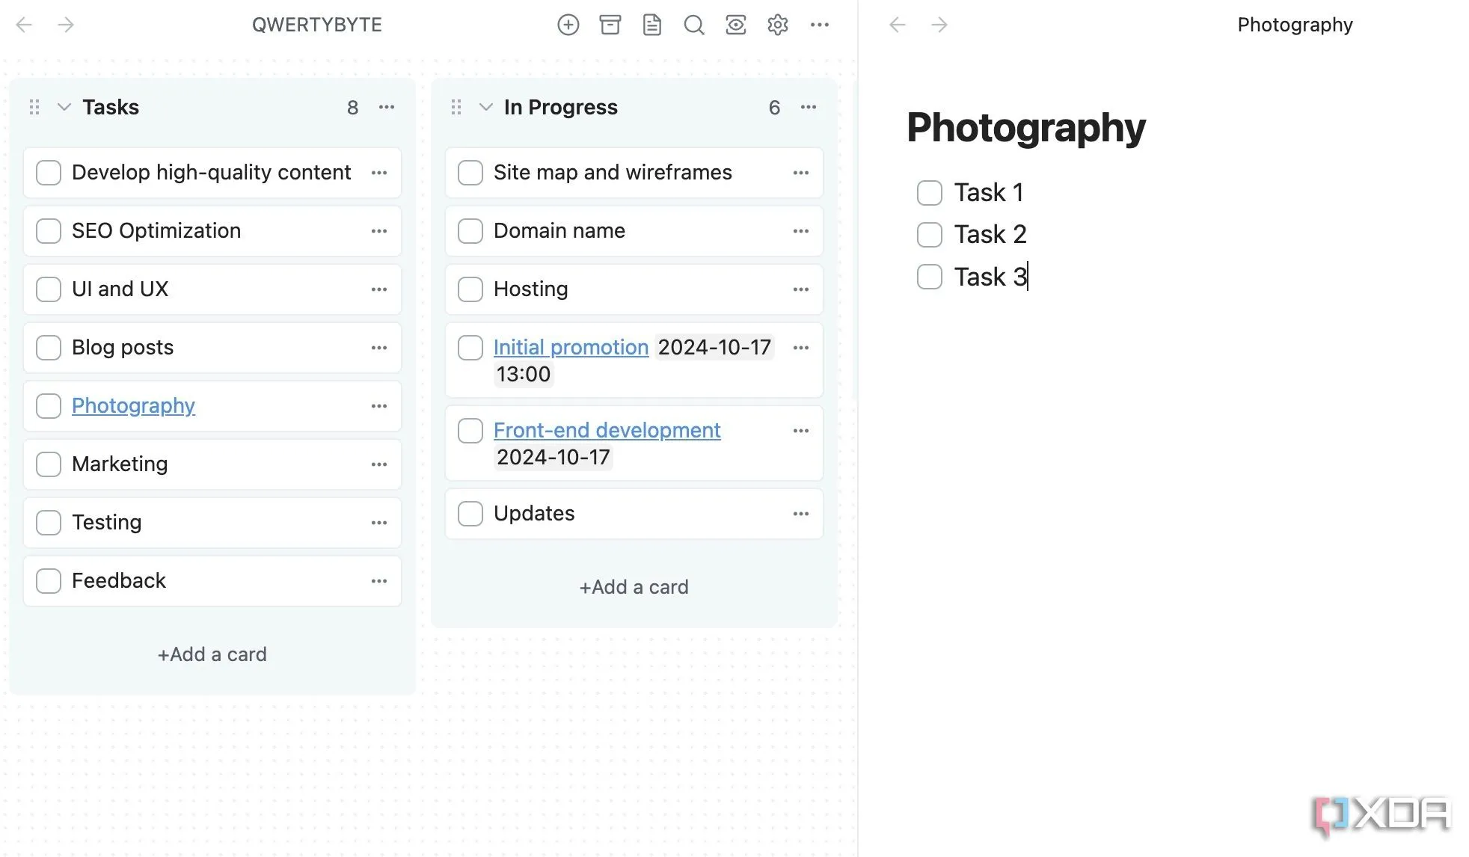Viewport: 1469px width, 857px height.
Task: Open the Front-end development link
Action: (x=607, y=431)
